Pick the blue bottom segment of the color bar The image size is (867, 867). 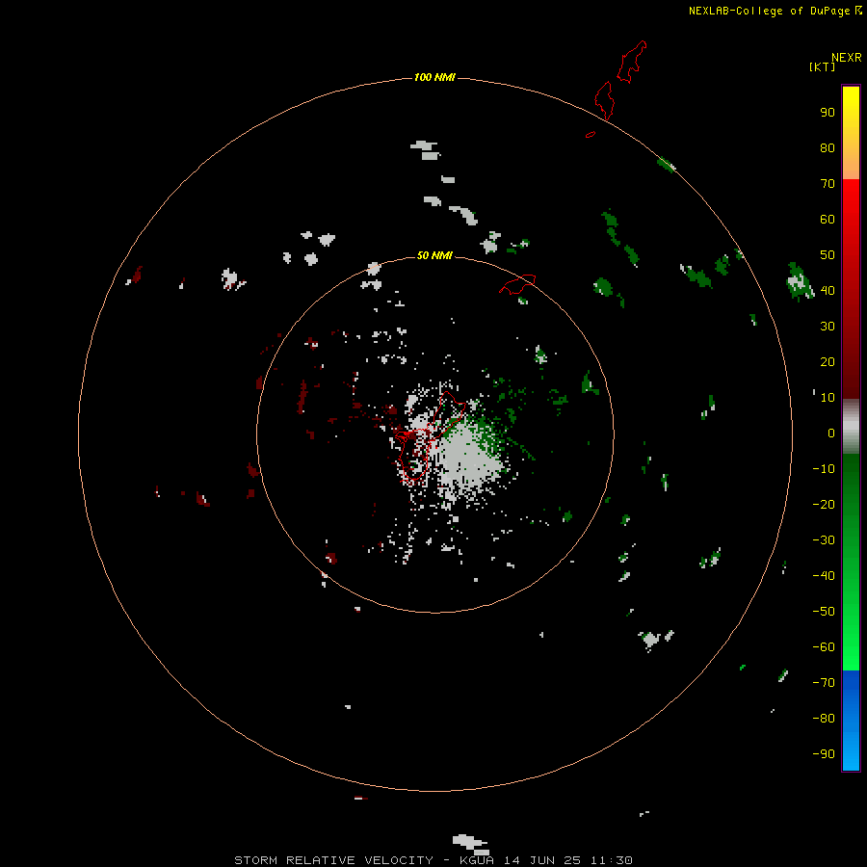click(851, 721)
